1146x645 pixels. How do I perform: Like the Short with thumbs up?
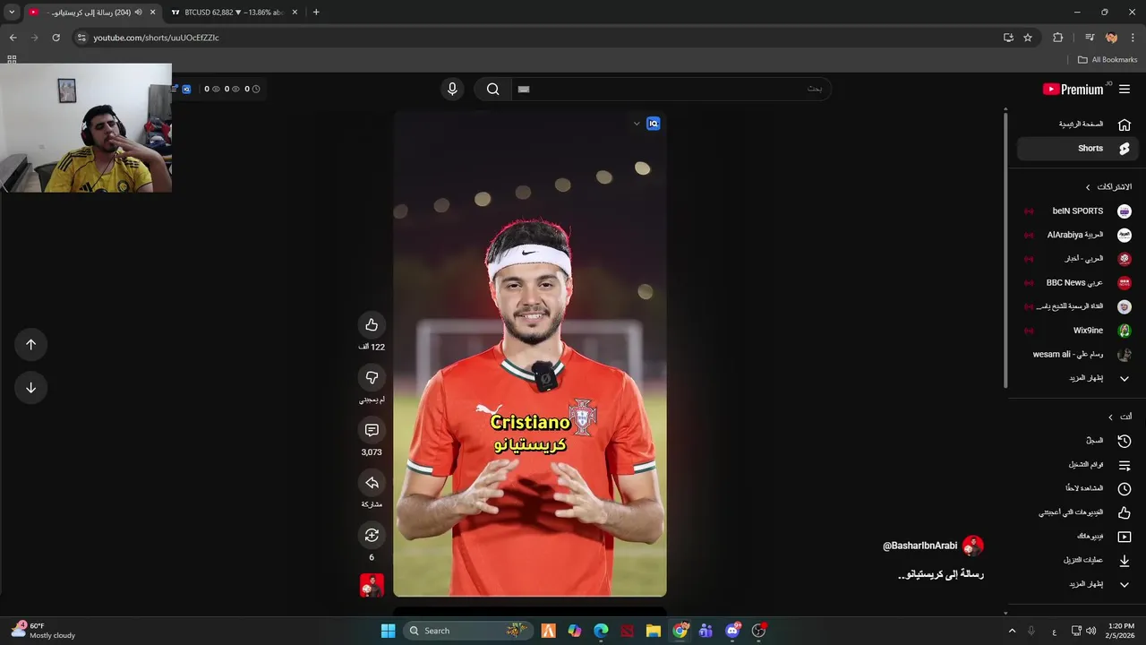click(x=372, y=325)
